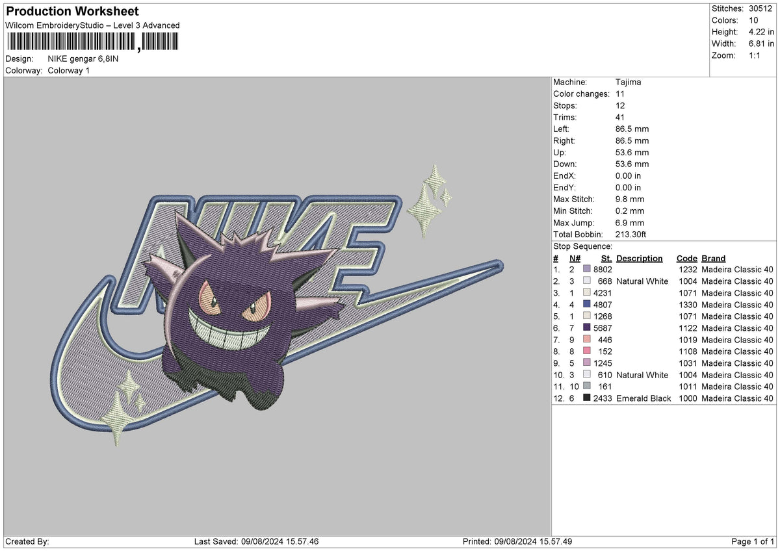Select the 'Up:' measurement label
The width and height of the screenshot is (780, 551).
pos(560,153)
